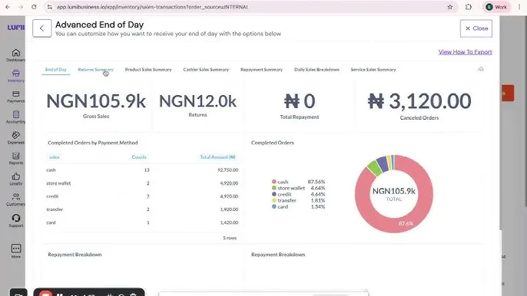Open the Work profile button
Screen dimensions: 527x296
(496, 7)
